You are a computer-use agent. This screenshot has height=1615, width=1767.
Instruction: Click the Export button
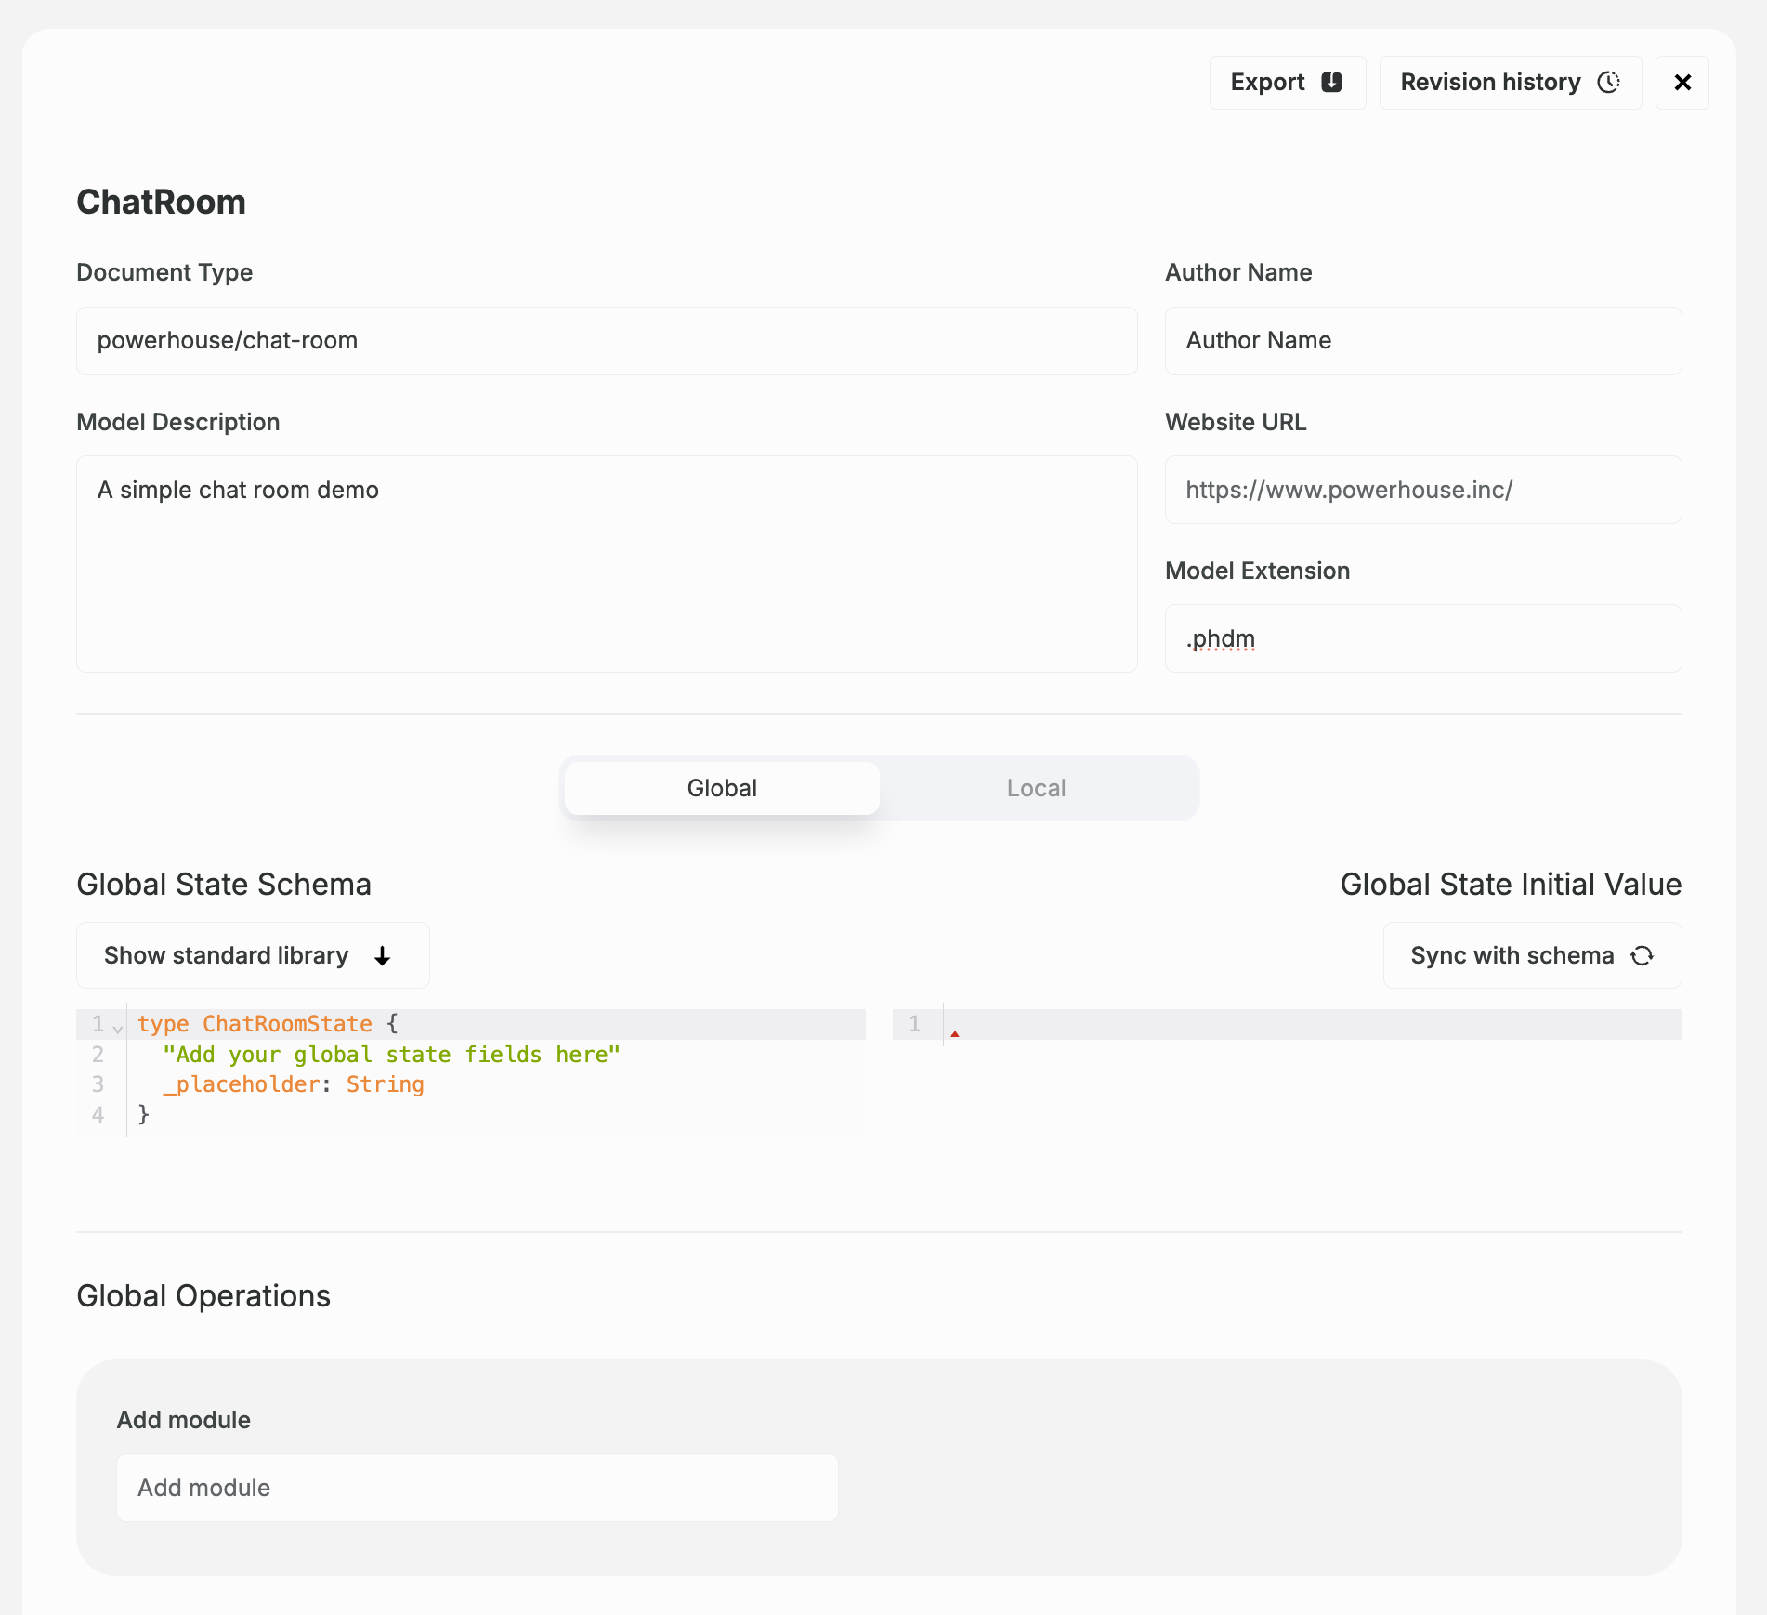pos(1287,83)
